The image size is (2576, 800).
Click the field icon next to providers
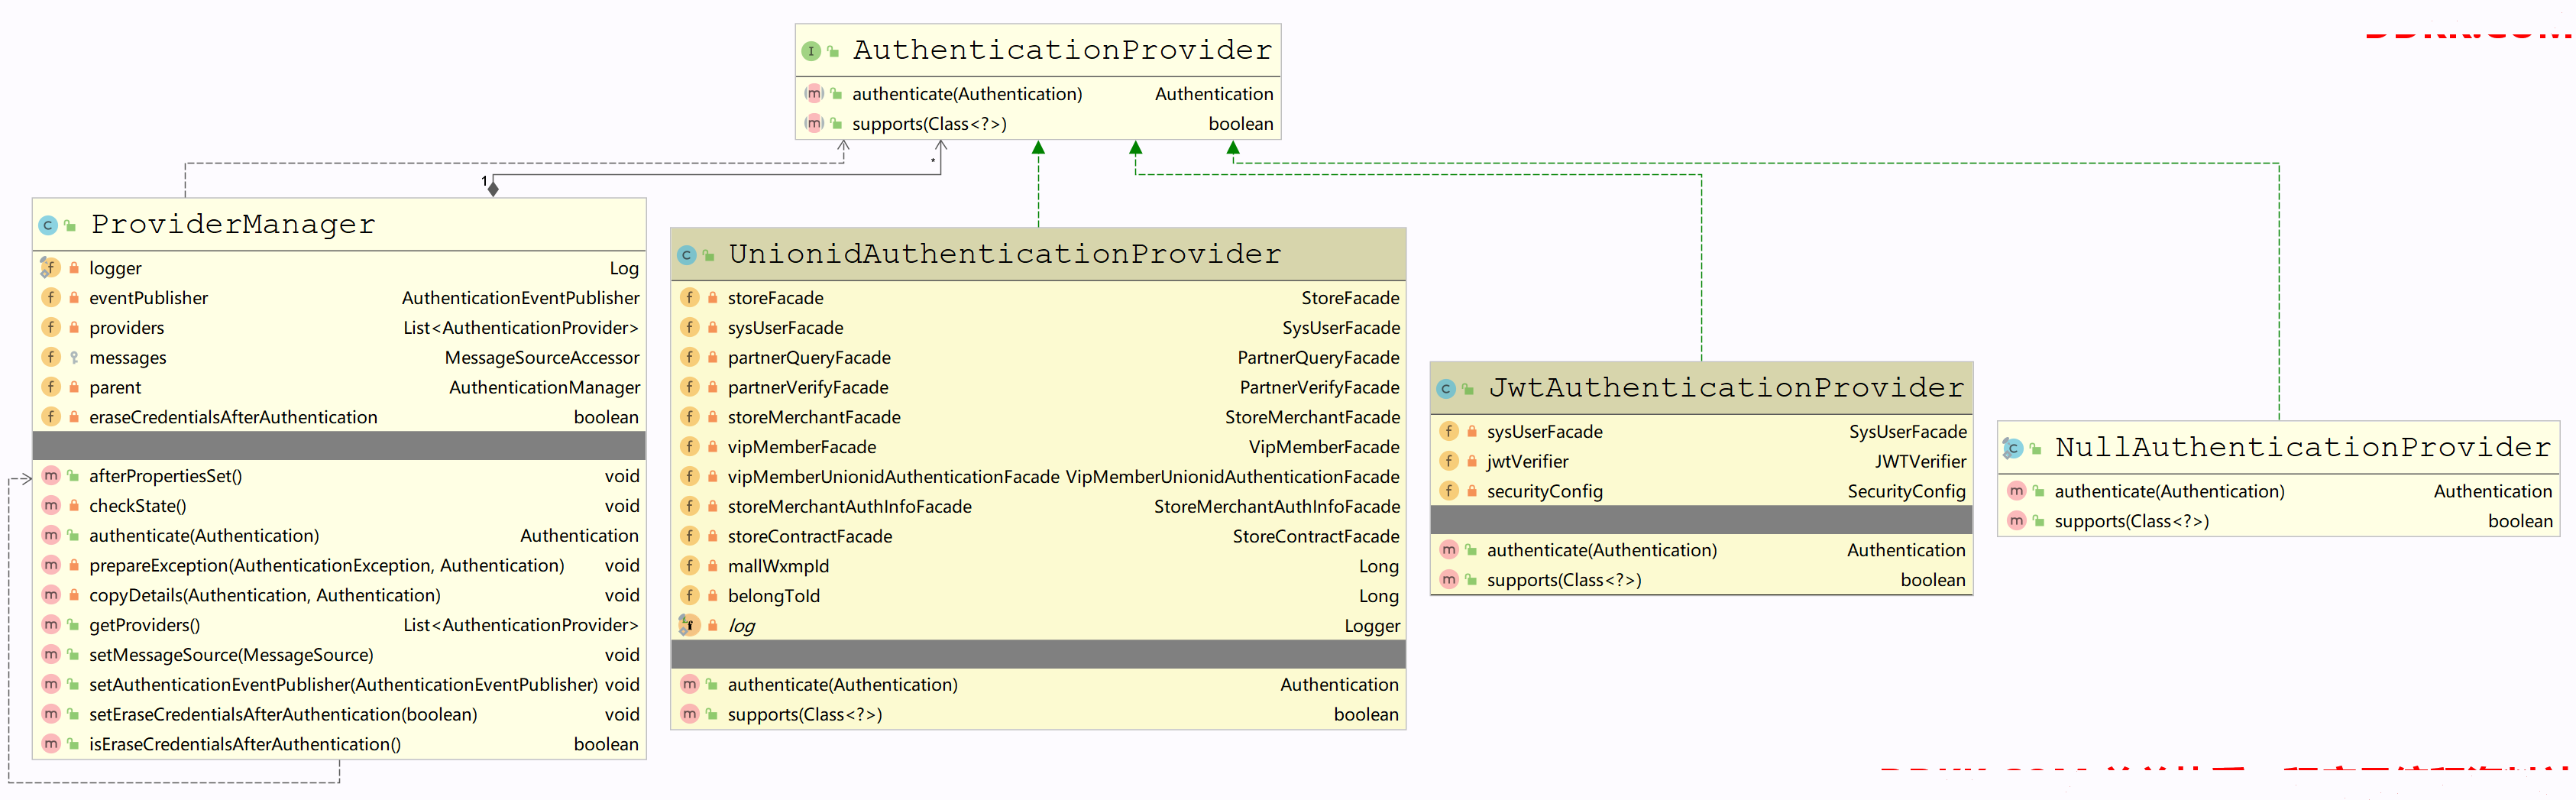point(51,328)
